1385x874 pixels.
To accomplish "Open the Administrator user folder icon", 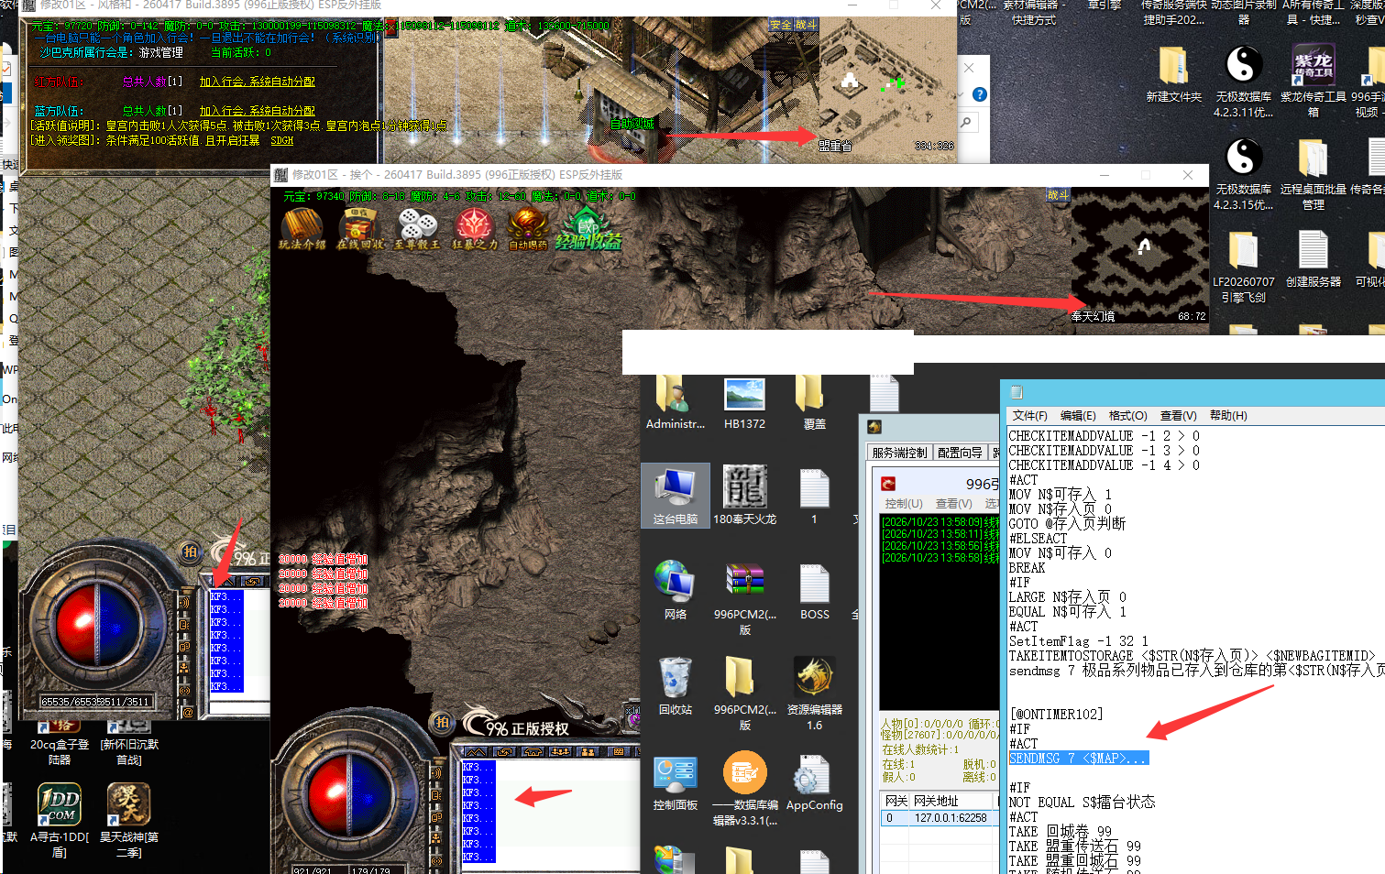I will (x=676, y=404).
